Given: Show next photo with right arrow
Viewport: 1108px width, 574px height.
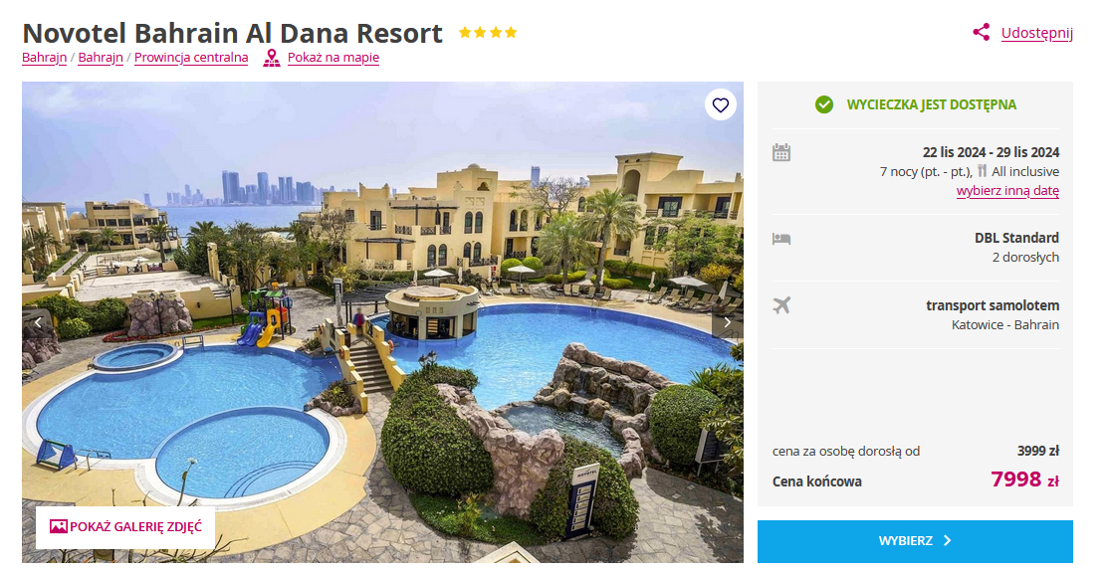Looking at the screenshot, I should point(727,322).
